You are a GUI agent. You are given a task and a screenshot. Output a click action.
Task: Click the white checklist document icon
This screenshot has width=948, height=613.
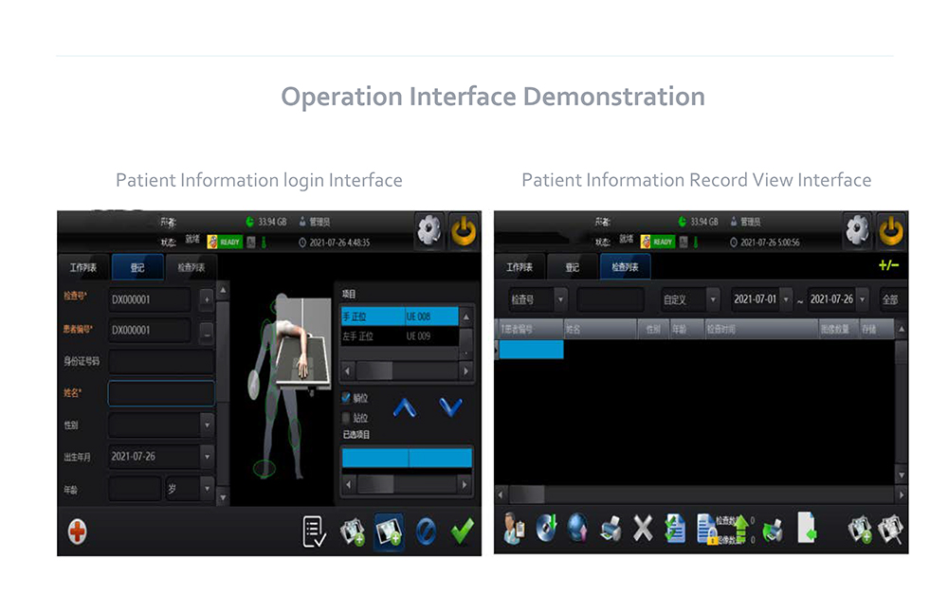pyautogui.click(x=315, y=532)
